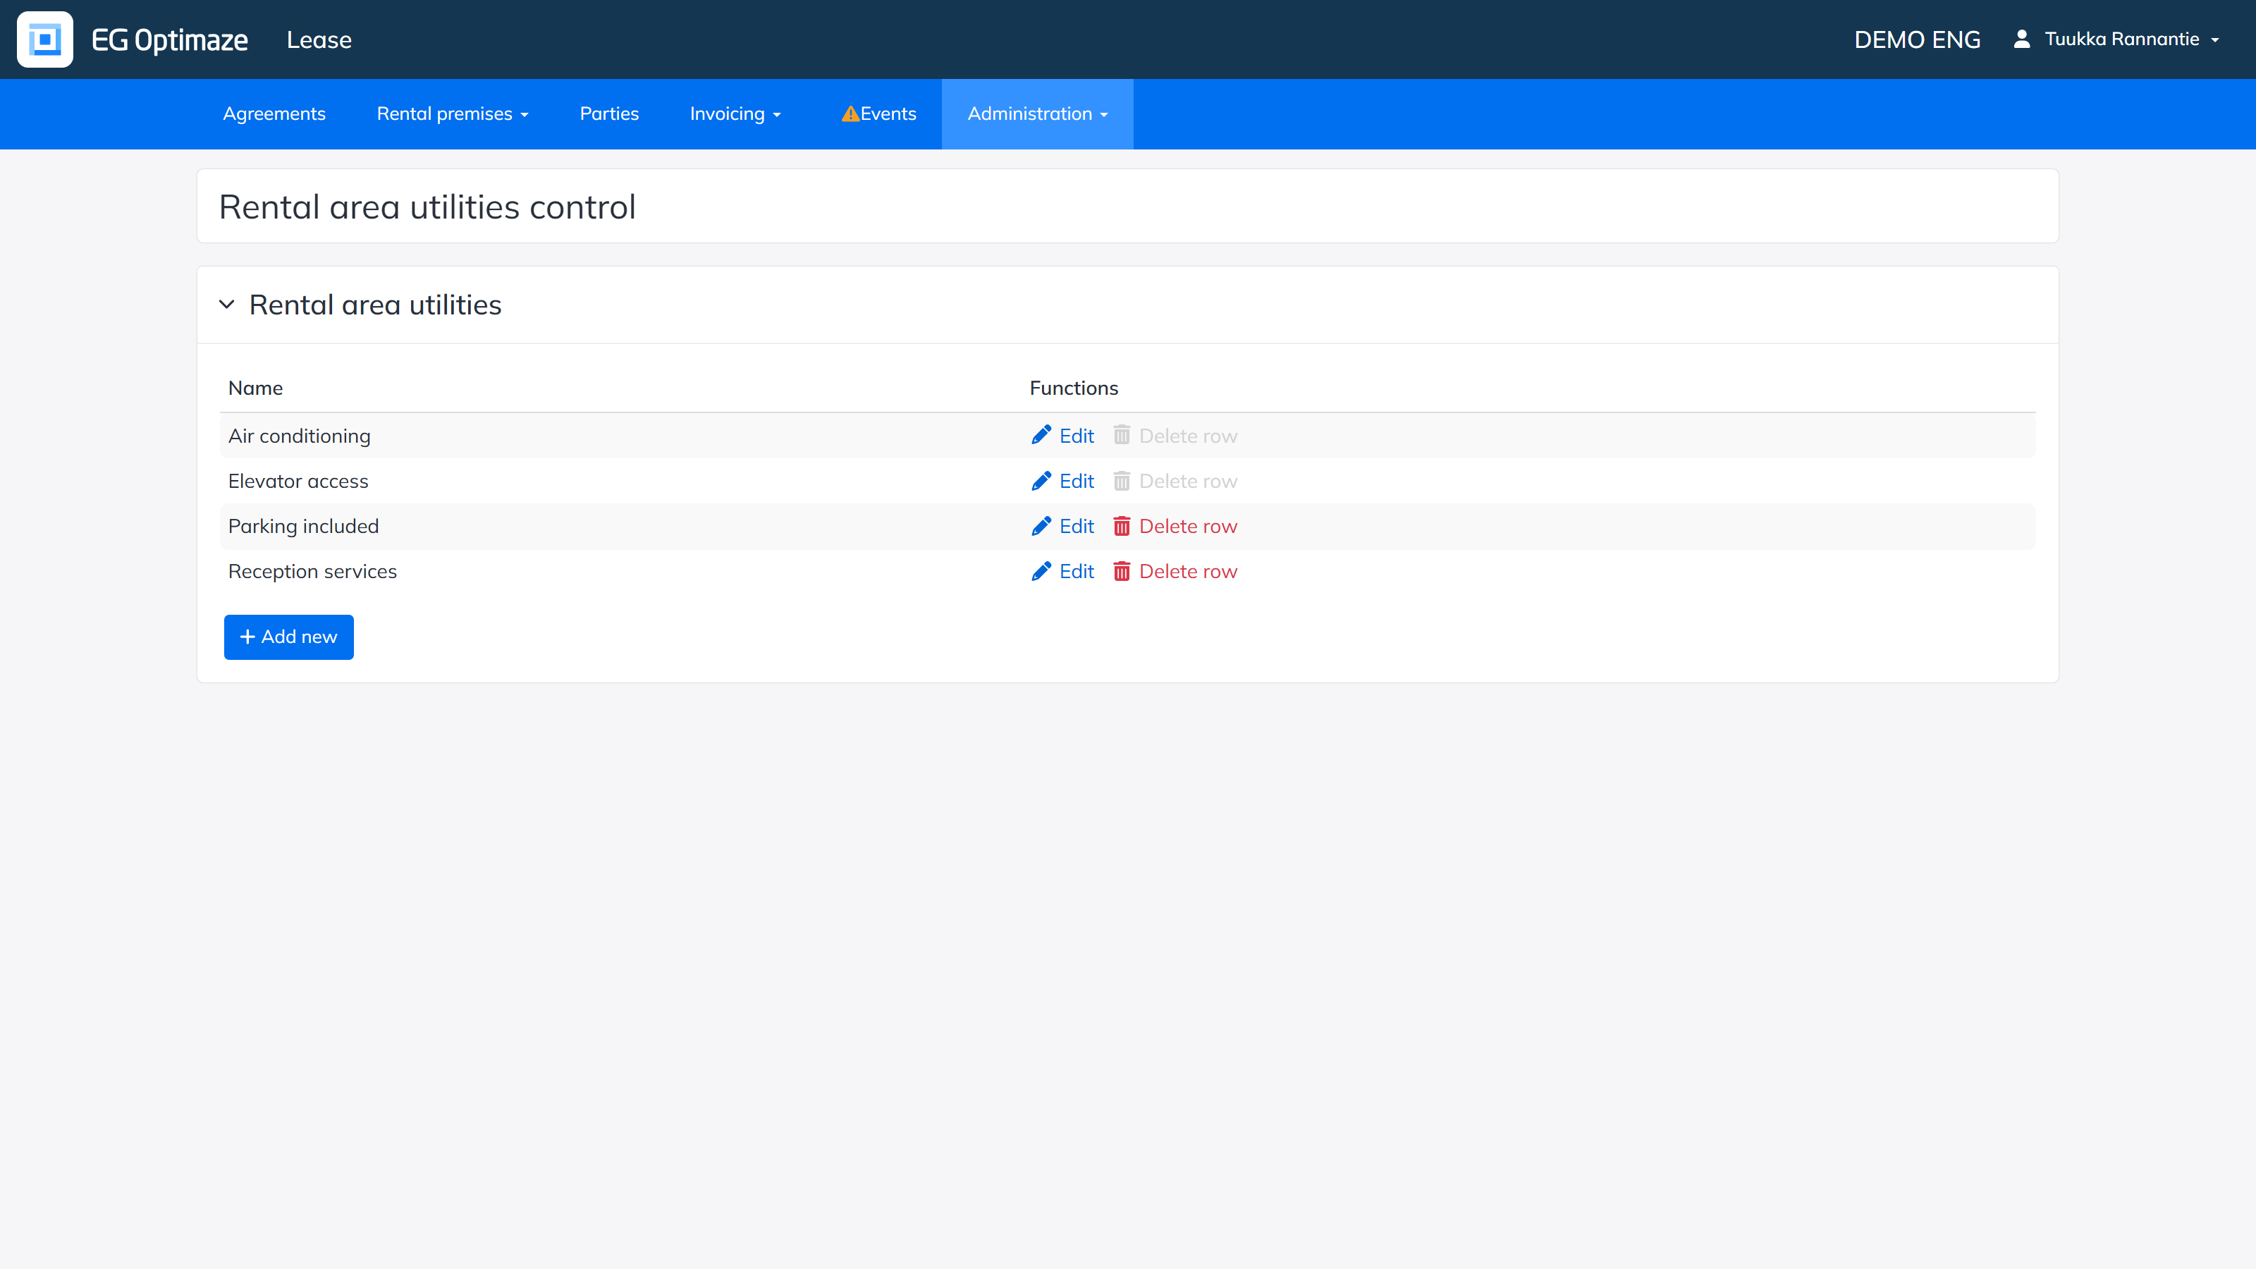The width and height of the screenshot is (2256, 1269).
Task: Click the EG Optimaze logo icon
Action: 44,39
